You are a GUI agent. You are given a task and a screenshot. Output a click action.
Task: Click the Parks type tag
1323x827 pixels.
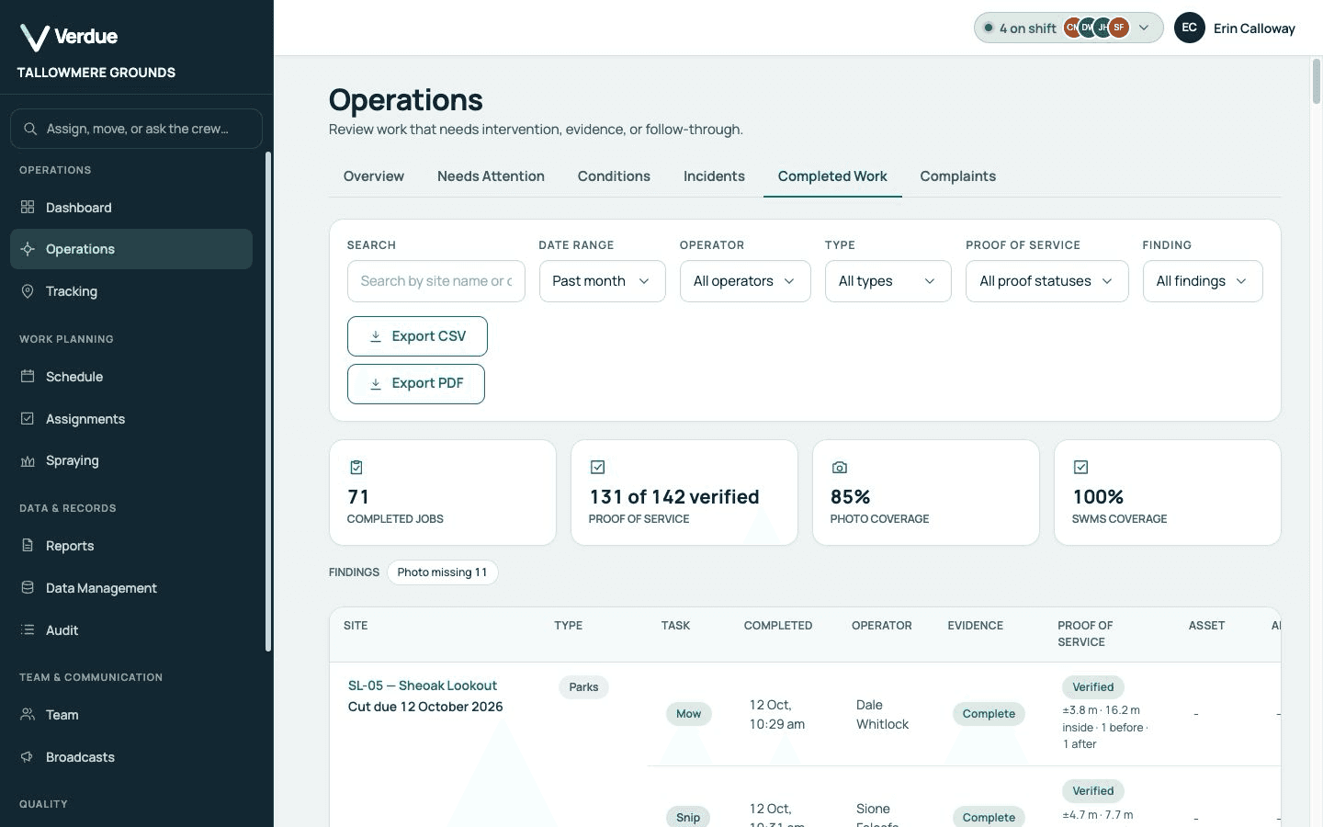[583, 687]
